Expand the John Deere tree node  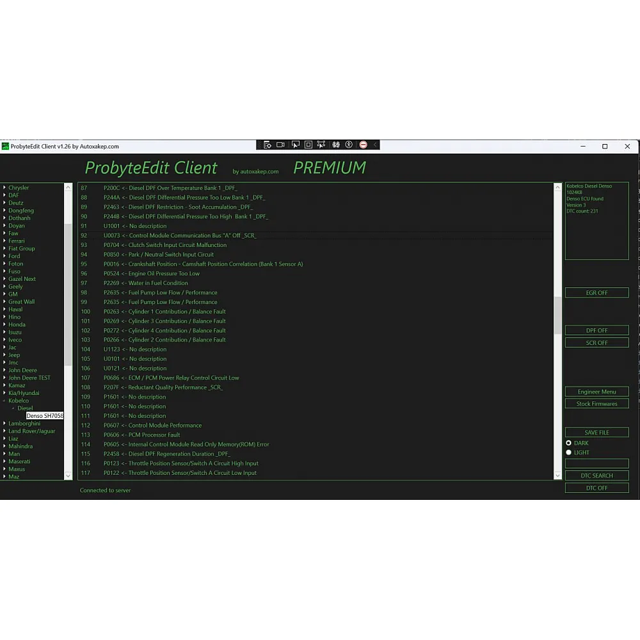pos(4,370)
